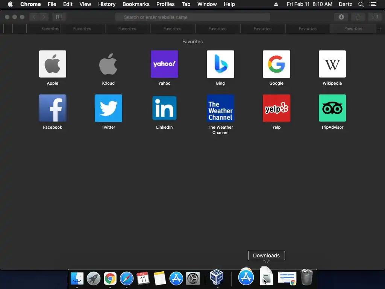Open Google Chrome from the Dock
Image resolution: width=385 pixels, height=289 pixels.
point(110,278)
